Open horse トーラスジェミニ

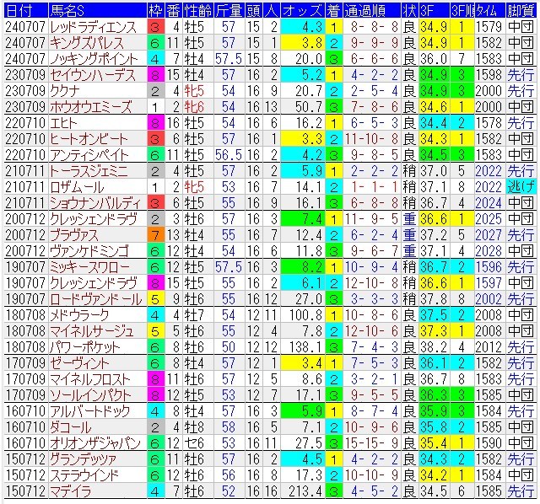[89, 171]
